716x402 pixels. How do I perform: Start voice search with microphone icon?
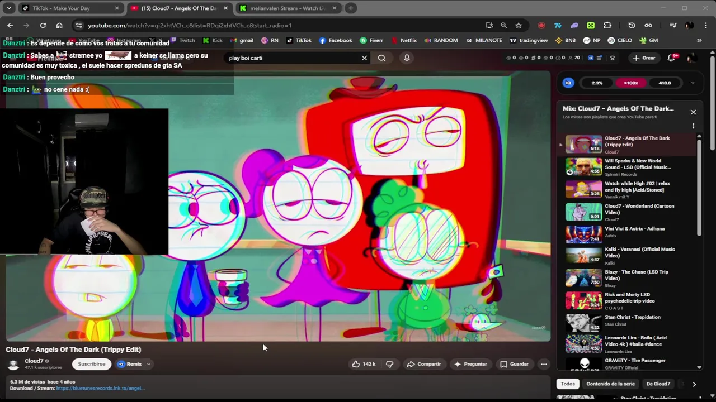[407, 58]
